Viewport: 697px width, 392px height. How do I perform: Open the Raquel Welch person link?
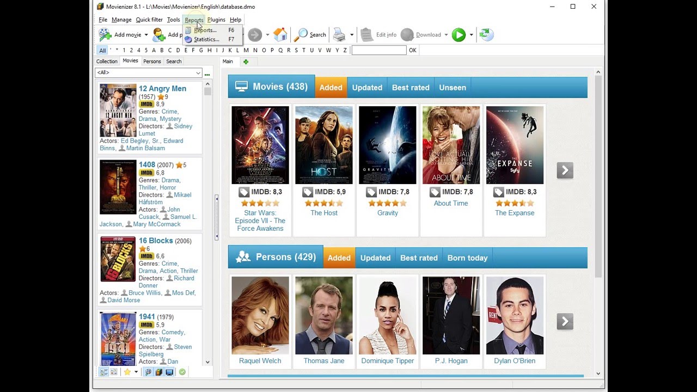click(x=260, y=361)
